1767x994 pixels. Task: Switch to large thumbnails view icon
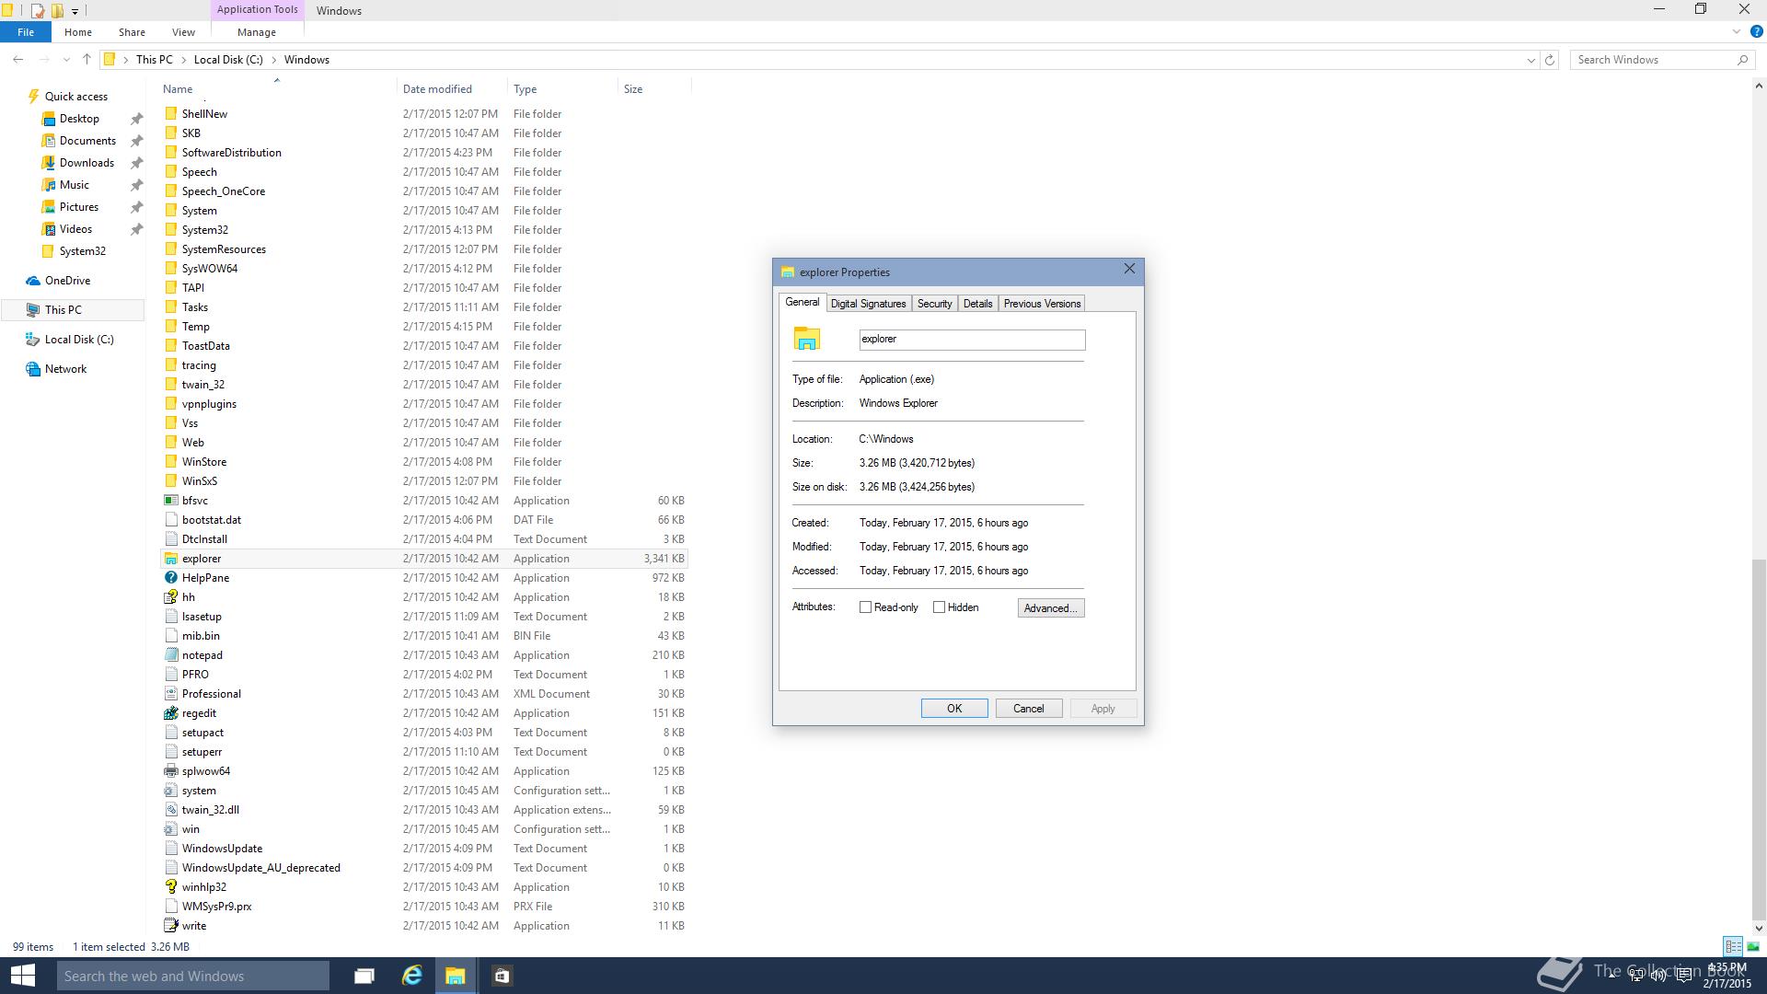coord(1753,946)
